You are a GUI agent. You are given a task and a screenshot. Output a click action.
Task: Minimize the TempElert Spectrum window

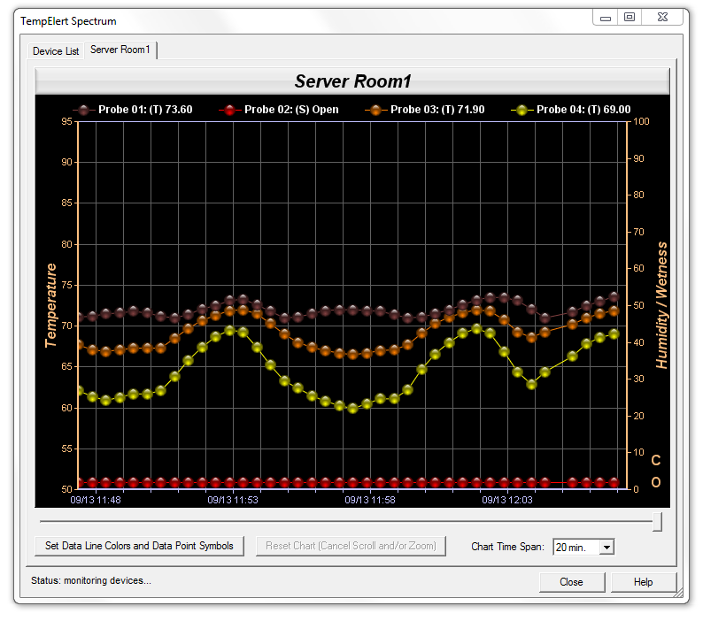point(606,18)
